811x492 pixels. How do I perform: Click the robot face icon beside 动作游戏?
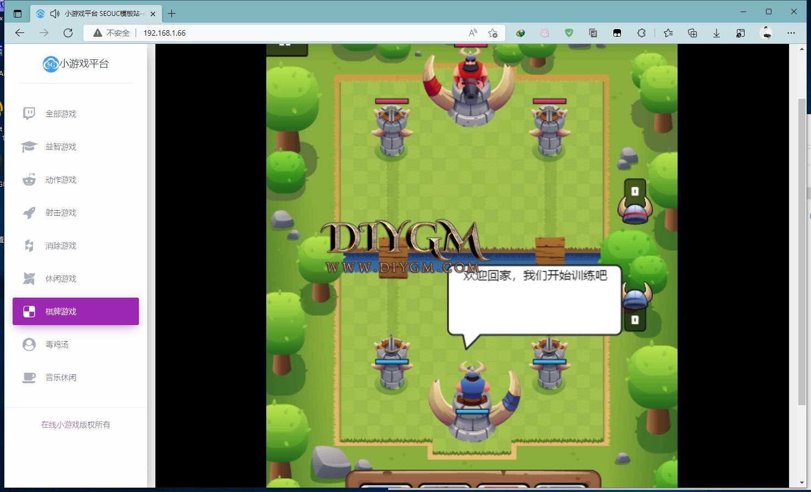coord(29,180)
